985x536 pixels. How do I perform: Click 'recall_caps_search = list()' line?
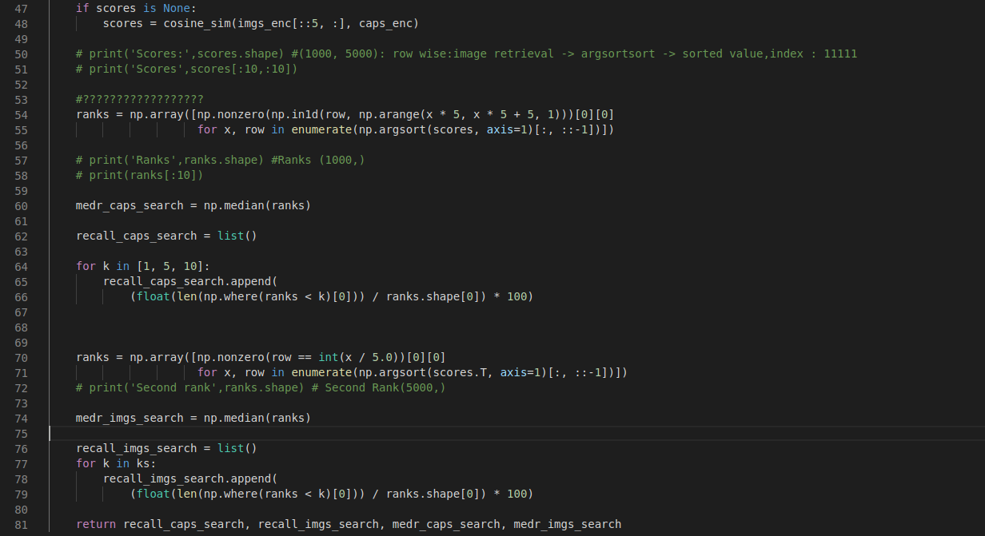pyautogui.click(x=166, y=236)
